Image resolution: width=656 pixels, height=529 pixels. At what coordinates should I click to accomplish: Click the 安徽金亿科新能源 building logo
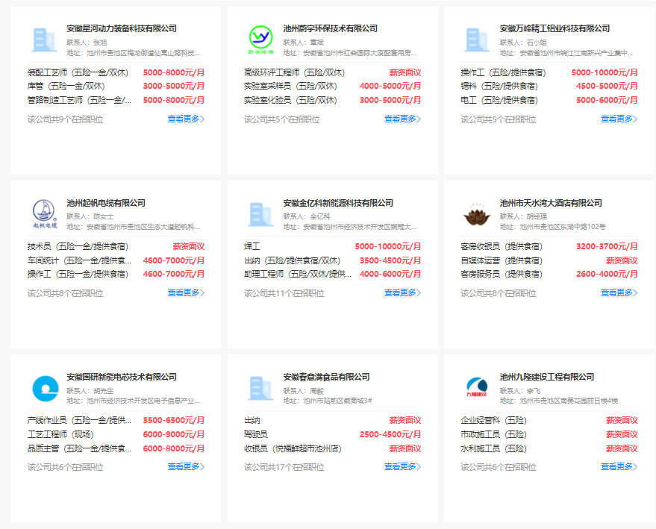pos(261,214)
